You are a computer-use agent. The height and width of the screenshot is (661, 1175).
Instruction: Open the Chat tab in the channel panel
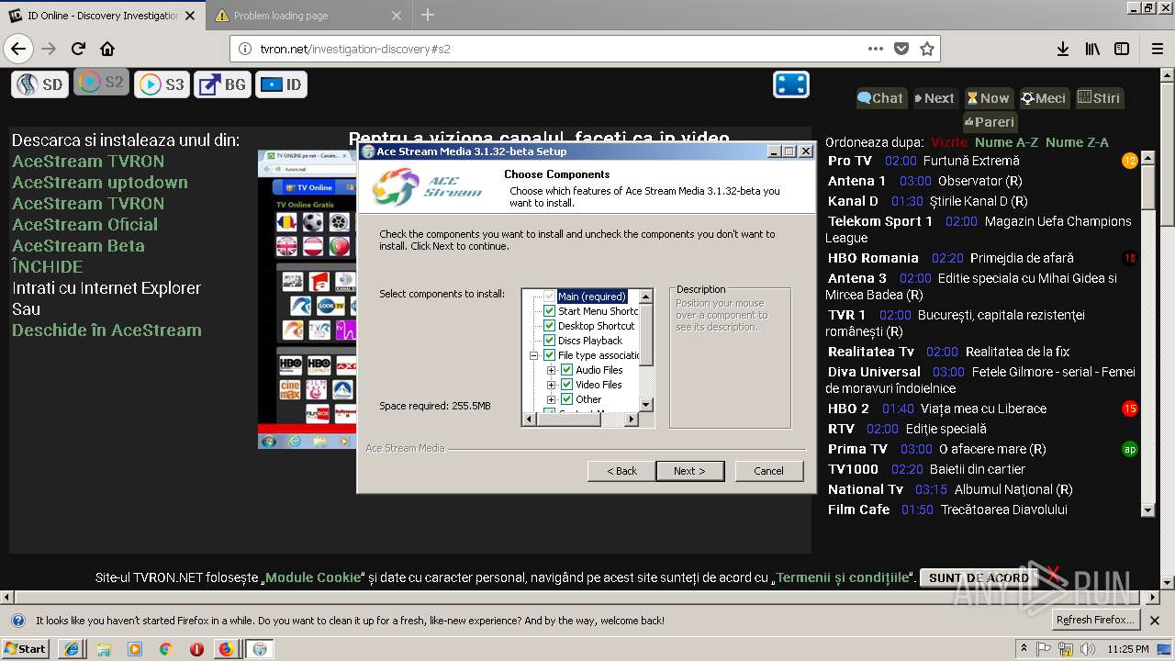click(880, 98)
